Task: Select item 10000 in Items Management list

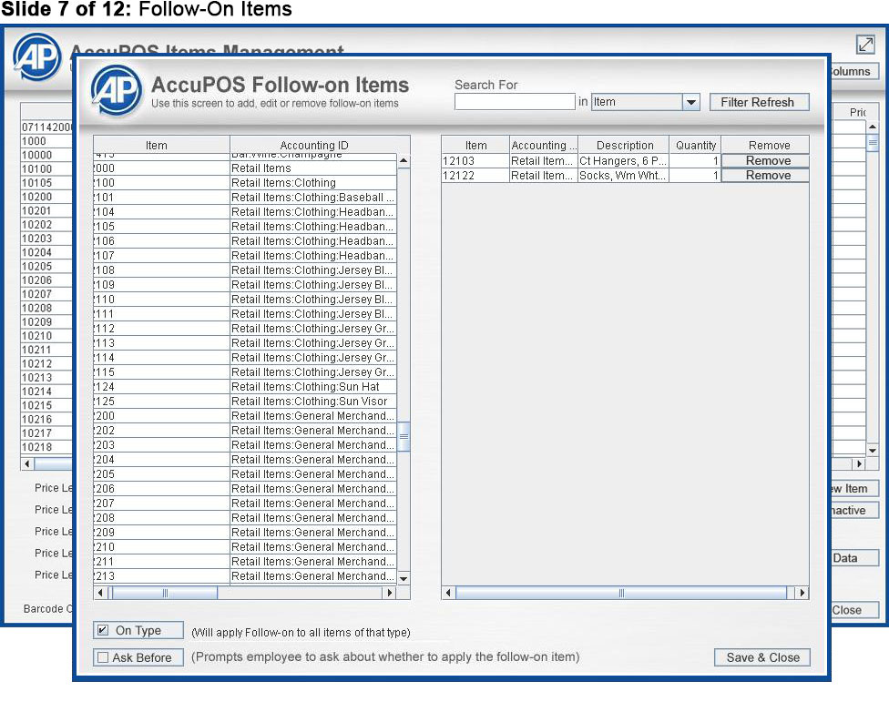Action: pos(46,156)
